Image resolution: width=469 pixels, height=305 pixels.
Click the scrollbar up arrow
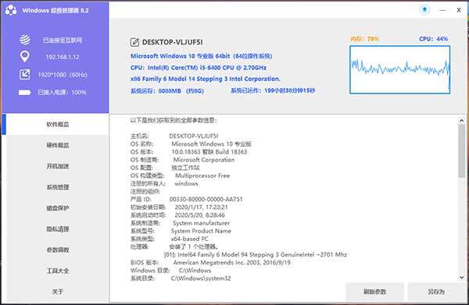pyautogui.click(x=461, y=121)
